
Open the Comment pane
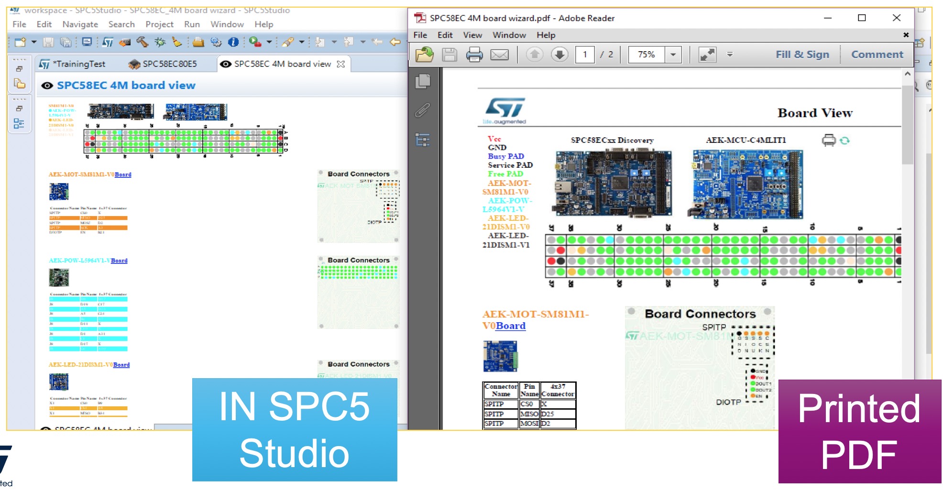click(877, 55)
